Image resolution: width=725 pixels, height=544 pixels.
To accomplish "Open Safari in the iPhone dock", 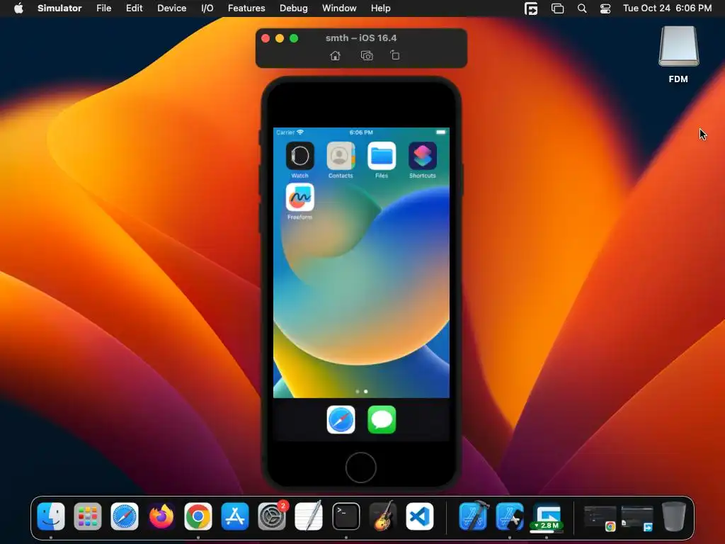I will [x=341, y=419].
